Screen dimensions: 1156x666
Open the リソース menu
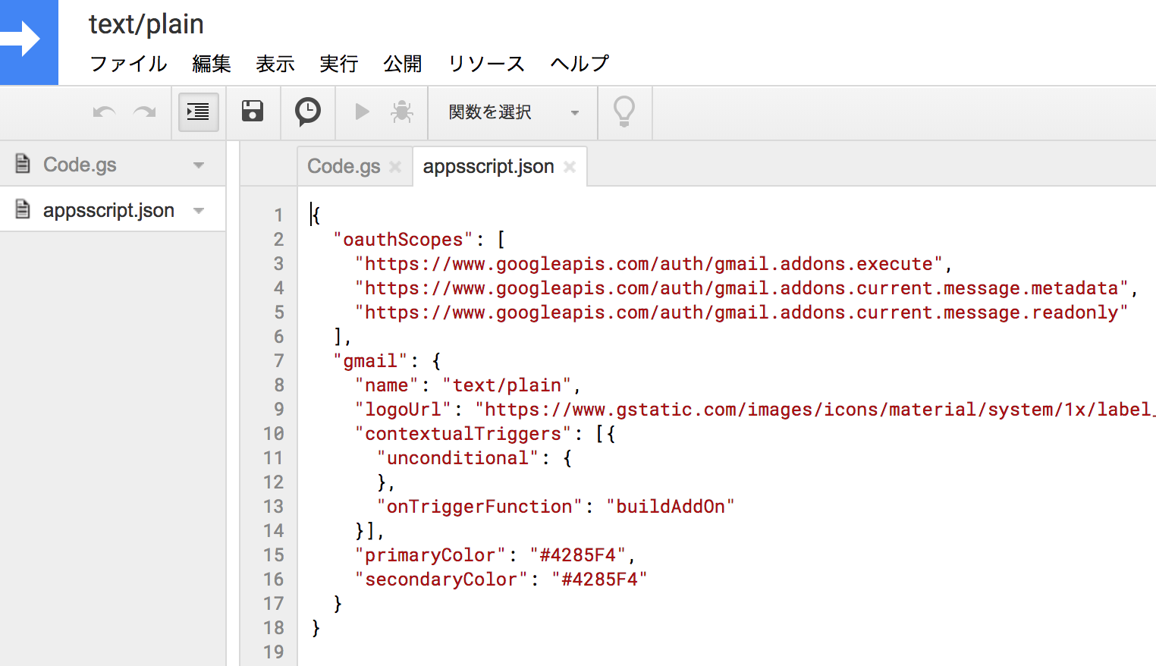[x=485, y=64]
